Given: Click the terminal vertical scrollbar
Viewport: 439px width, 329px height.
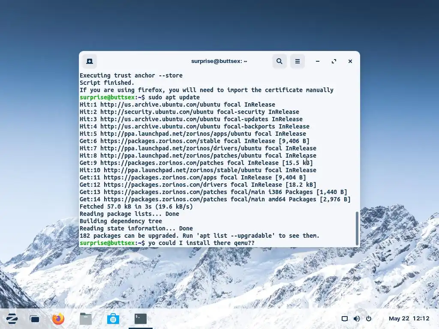Looking at the screenshot, I should 357,228.
